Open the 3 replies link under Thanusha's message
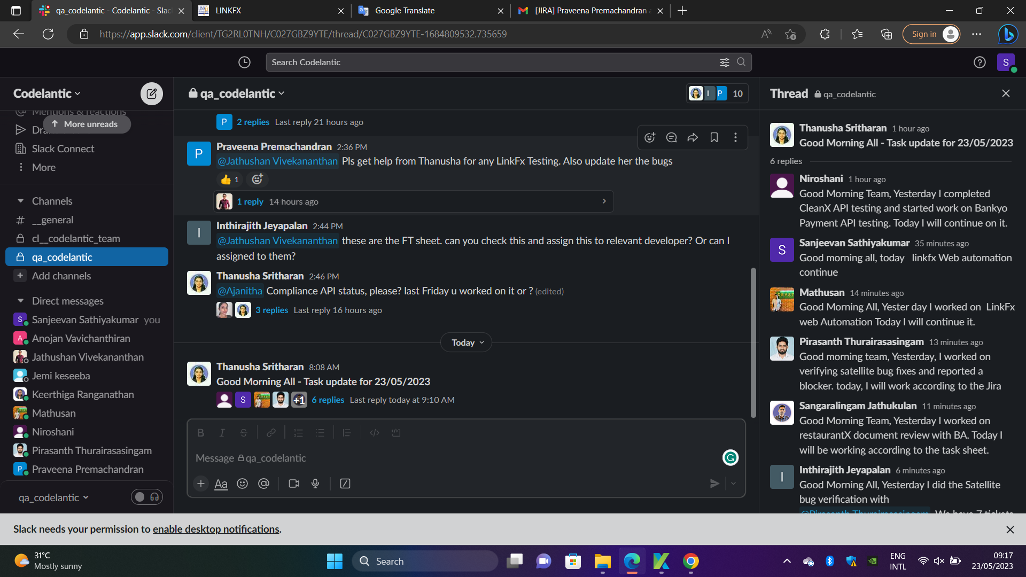The height and width of the screenshot is (577, 1026). 271,310
